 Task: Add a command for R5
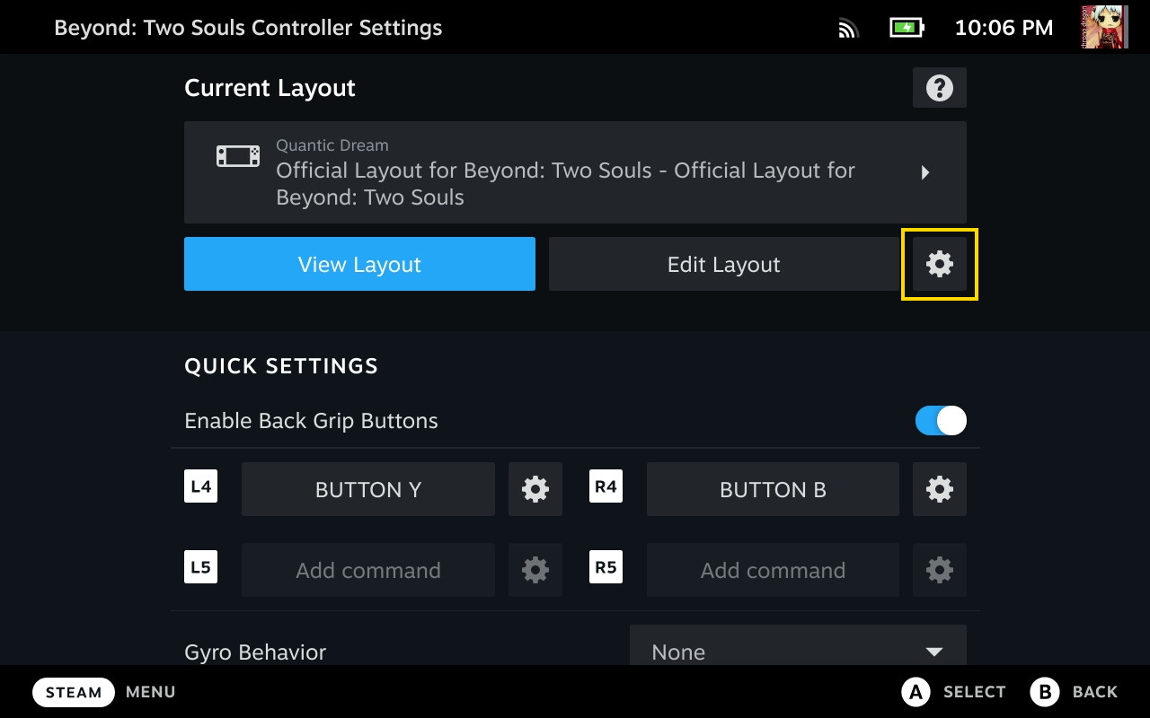tap(772, 570)
